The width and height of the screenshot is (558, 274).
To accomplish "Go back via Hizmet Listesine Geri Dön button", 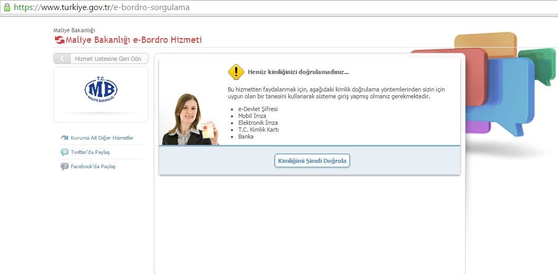I will click(101, 59).
